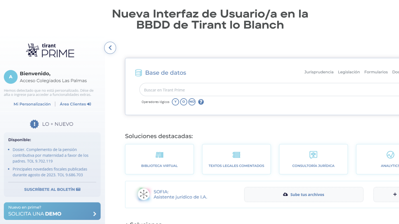Request a demo via Solicita una Demo banner
399x224 pixels.
coord(52,211)
